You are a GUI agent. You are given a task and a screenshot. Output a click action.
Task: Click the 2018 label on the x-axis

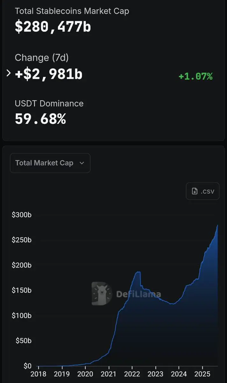[38, 373]
